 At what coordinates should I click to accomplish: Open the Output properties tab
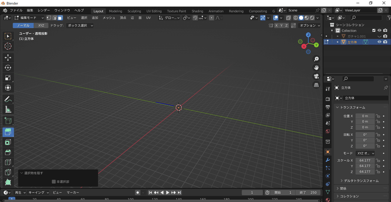tap(328, 107)
